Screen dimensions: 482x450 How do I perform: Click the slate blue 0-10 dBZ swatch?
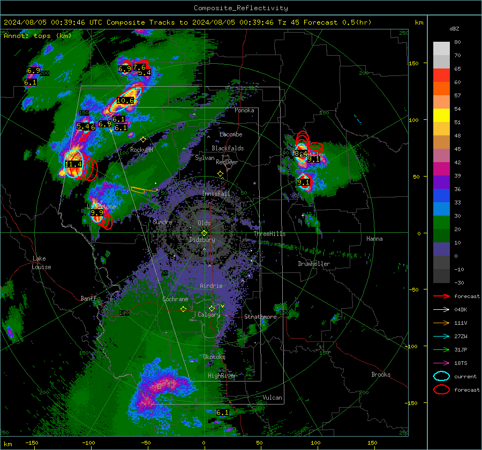point(441,249)
